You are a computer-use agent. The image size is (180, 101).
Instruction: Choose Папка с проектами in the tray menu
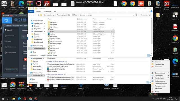click(161, 84)
